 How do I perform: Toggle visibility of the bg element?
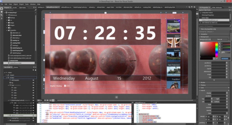[x=33, y=82]
